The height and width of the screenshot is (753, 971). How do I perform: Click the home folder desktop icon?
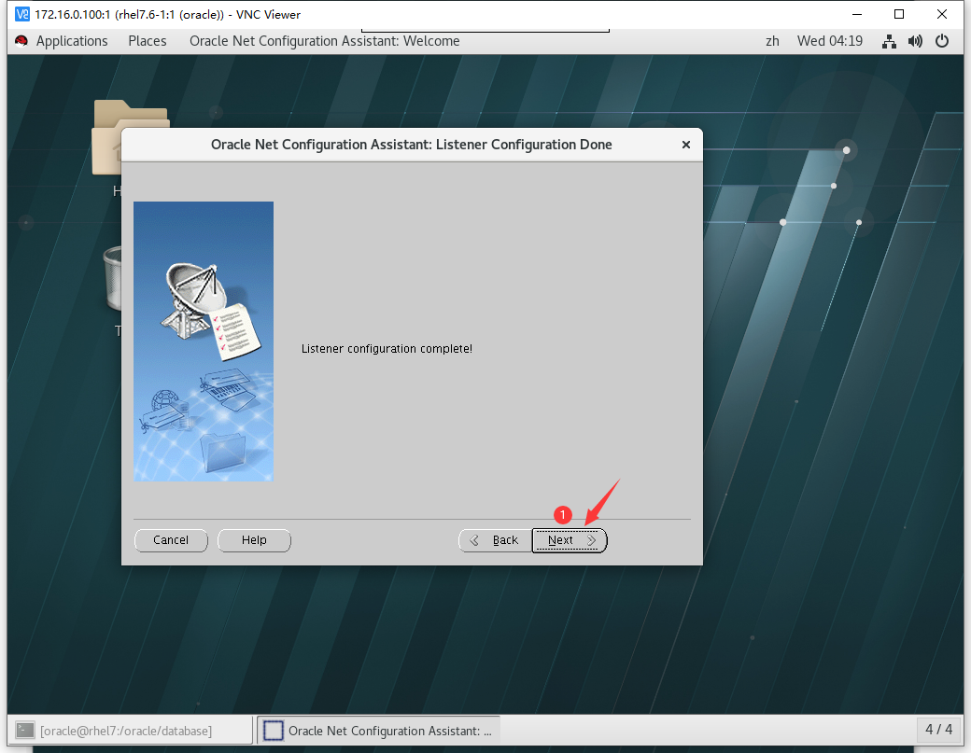point(106,139)
